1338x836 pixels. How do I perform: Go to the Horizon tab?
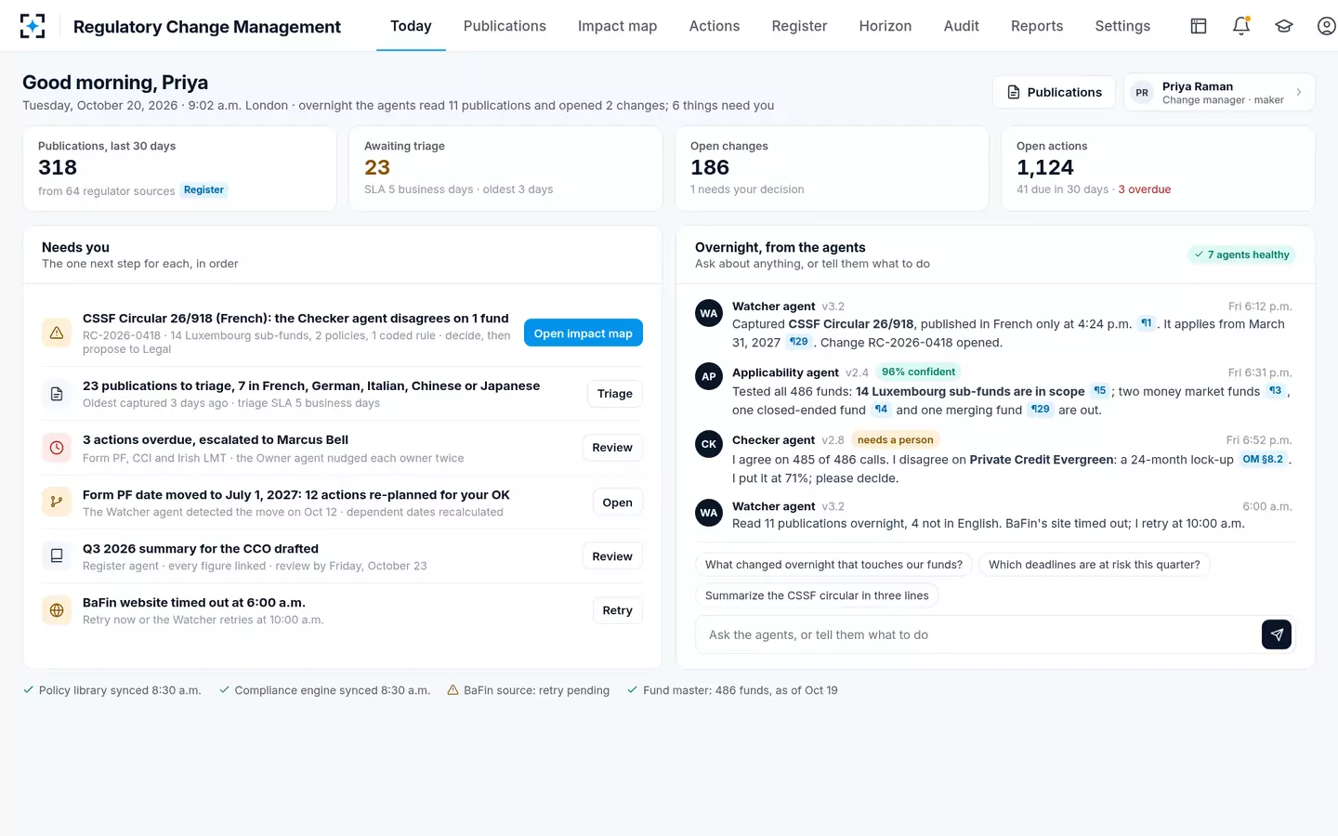click(885, 26)
